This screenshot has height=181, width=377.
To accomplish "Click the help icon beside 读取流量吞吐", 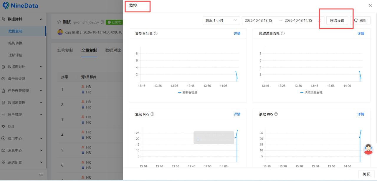I will click(x=283, y=34).
